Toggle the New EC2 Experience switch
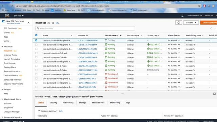This screenshot has height=122, width=217. tap(4, 21)
